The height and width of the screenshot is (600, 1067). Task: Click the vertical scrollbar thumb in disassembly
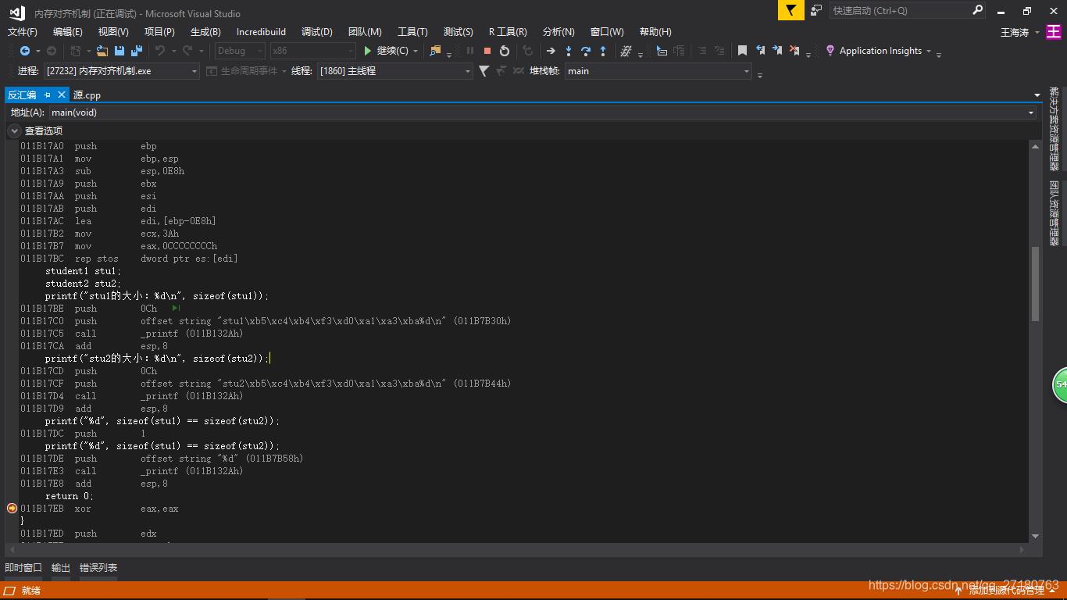pyautogui.click(x=1036, y=284)
